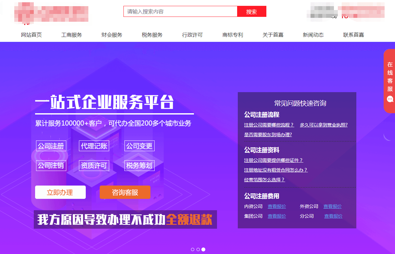The height and width of the screenshot is (254, 395).
Task: Open the 工商服务 navigation menu item
Action: point(71,35)
